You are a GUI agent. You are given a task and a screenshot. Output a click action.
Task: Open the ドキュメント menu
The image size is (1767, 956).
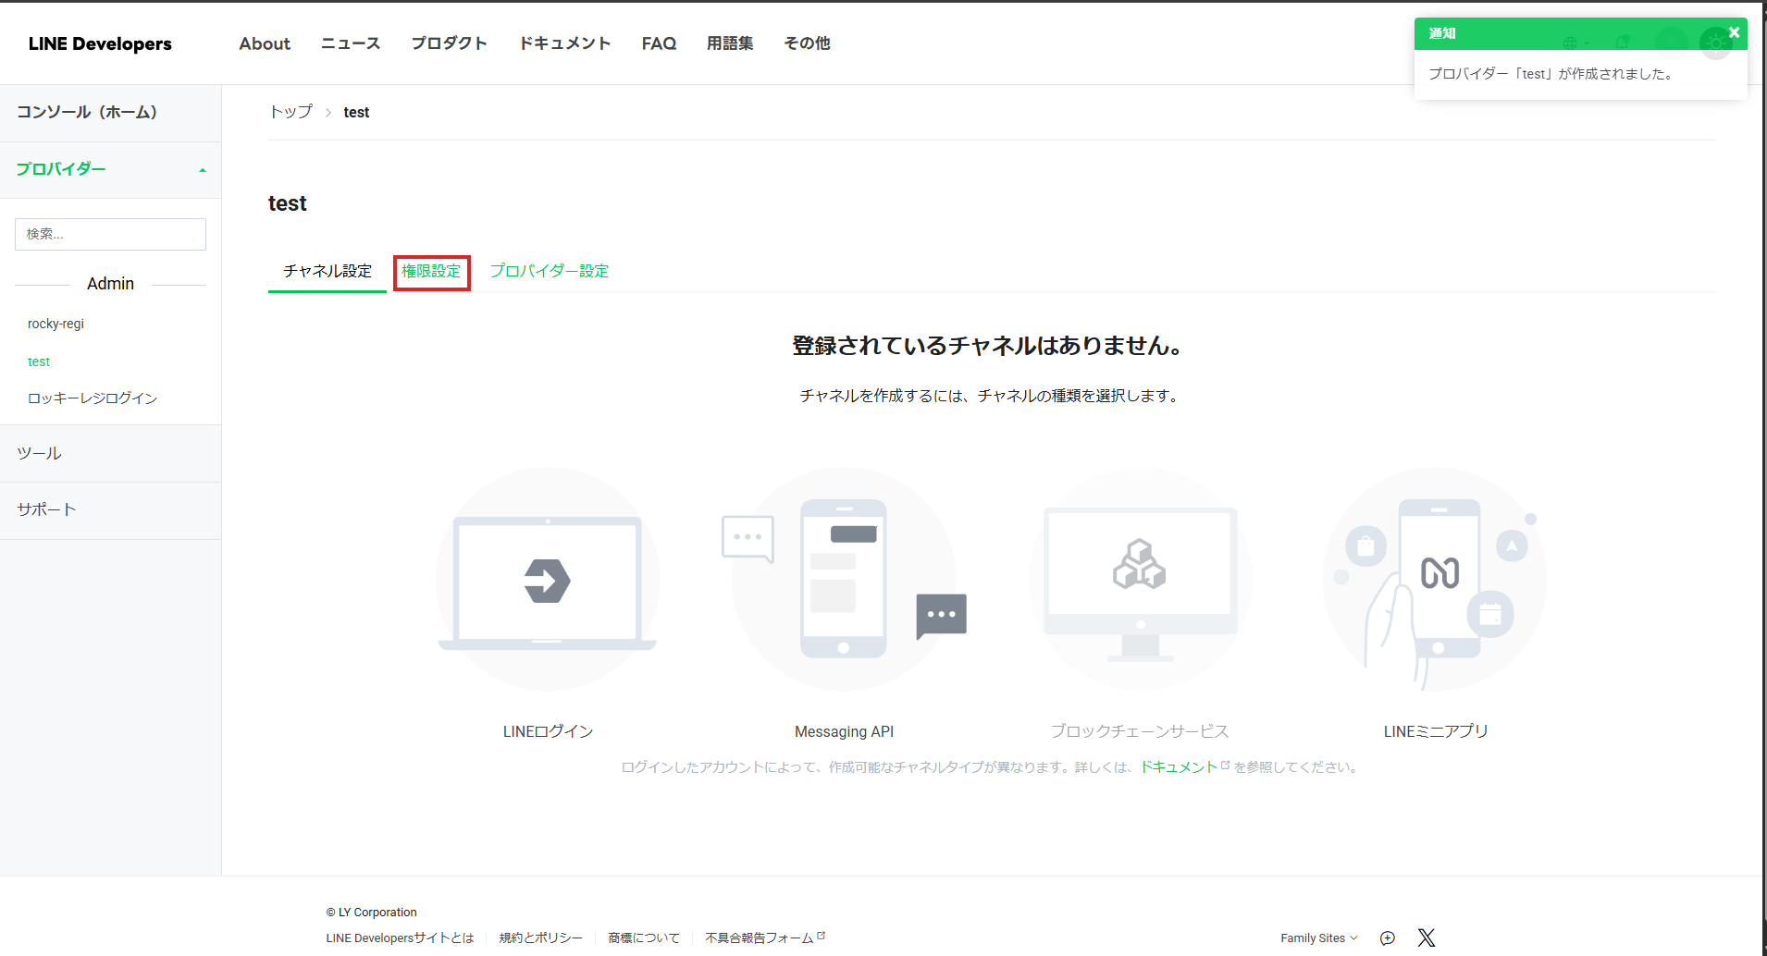tap(565, 43)
